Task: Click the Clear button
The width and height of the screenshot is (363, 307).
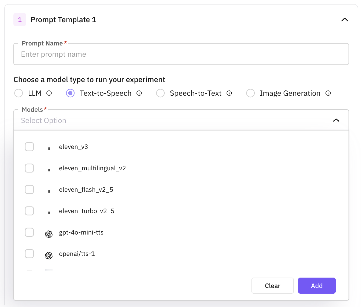Action: tap(272, 286)
